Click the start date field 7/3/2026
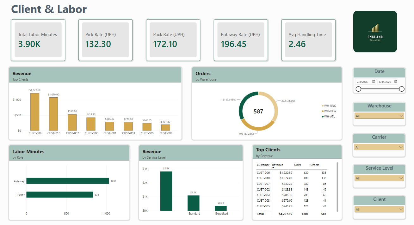 (x=362, y=82)
